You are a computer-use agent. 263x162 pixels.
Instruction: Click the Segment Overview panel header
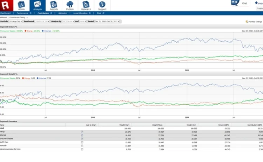coord(131,121)
